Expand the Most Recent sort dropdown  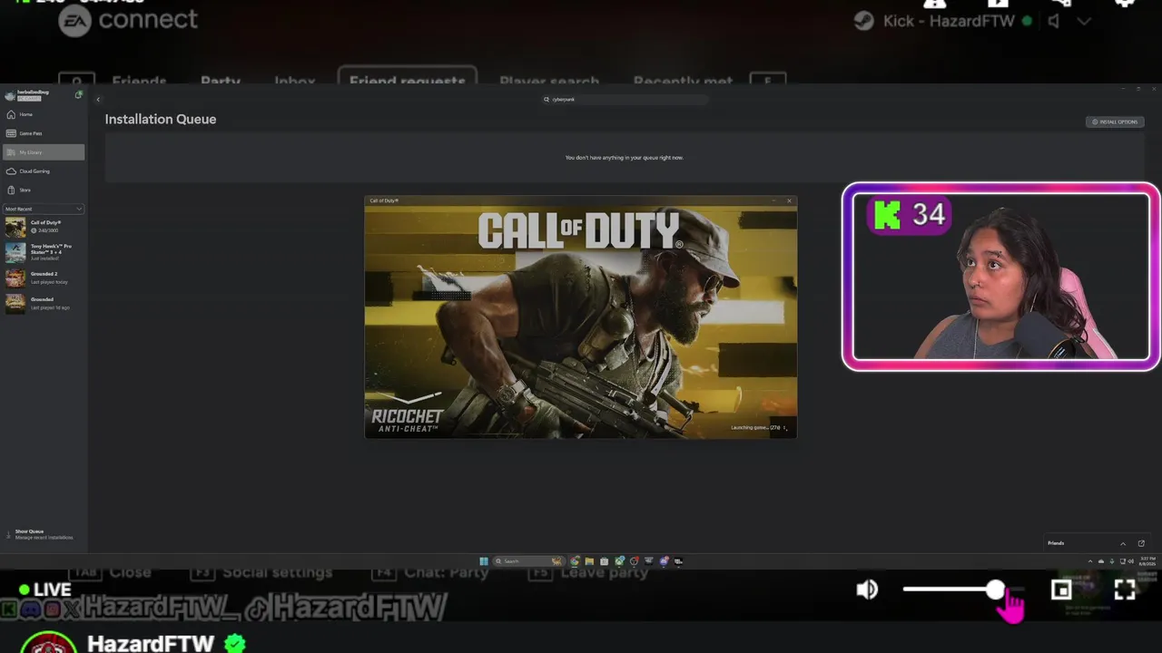pyautogui.click(x=43, y=210)
